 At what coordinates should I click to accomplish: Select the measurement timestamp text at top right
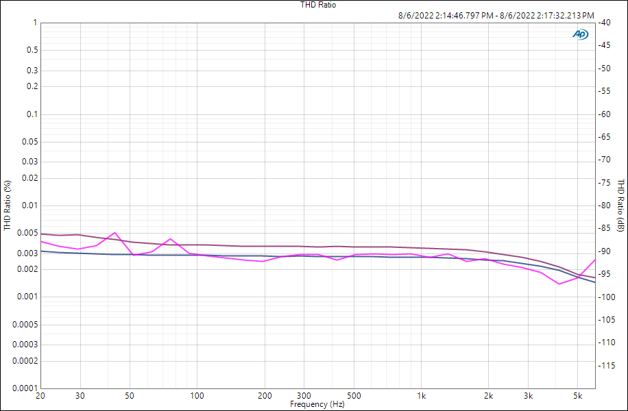click(x=496, y=15)
